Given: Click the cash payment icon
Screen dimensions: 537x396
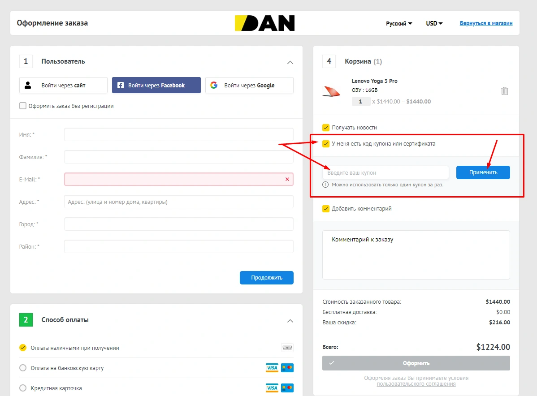Looking at the screenshot, I should [x=287, y=348].
